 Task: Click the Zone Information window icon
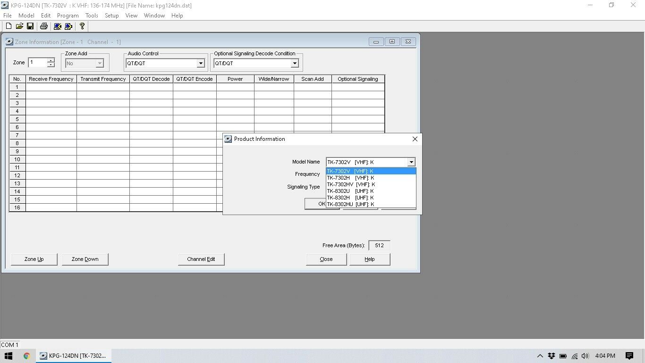(9, 42)
